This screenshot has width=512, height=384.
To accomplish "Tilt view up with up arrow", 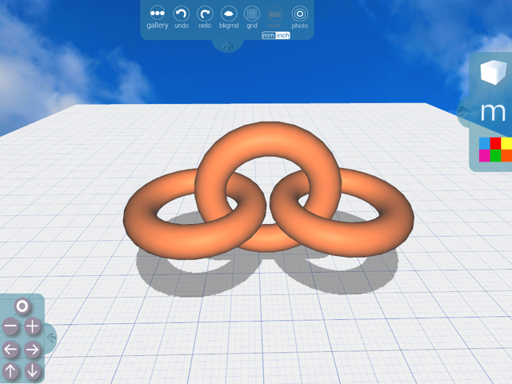I will (10, 371).
